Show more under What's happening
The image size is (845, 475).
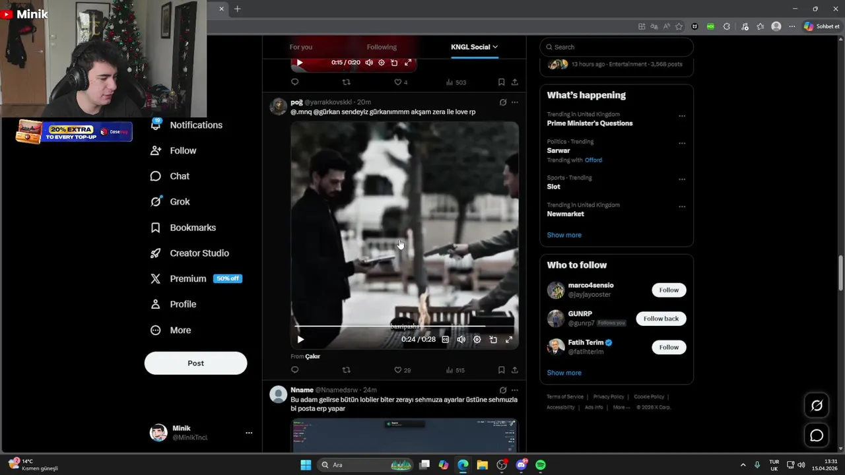pos(564,235)
